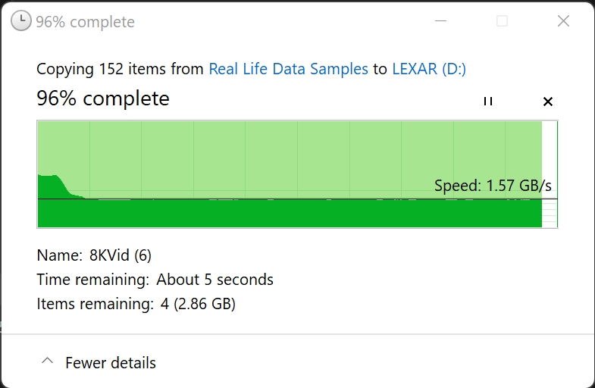Open the Real Life Data Samples source link
The width and height of the screenshot is (595, 388).
[288, 69]
